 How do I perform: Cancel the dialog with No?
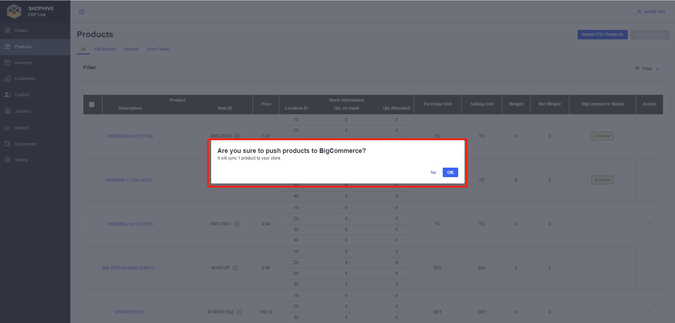coord(433,173)
